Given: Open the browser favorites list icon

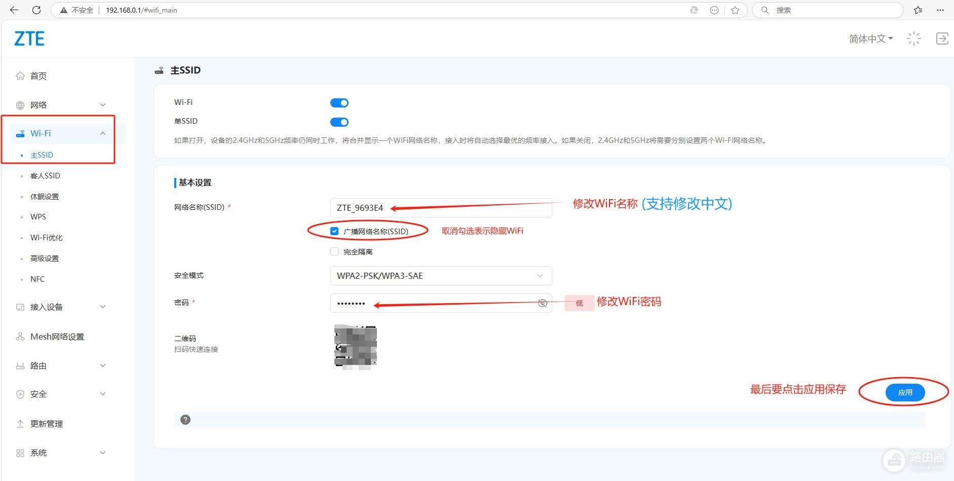Looking at the screenshot, I should 918,10.
